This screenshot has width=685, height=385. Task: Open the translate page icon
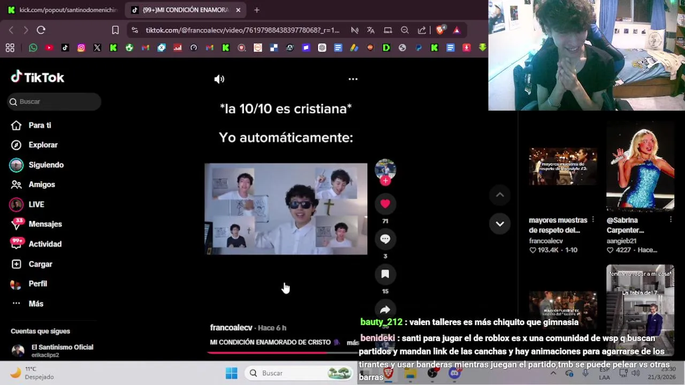pyautogui.click(x=370, y=30)
